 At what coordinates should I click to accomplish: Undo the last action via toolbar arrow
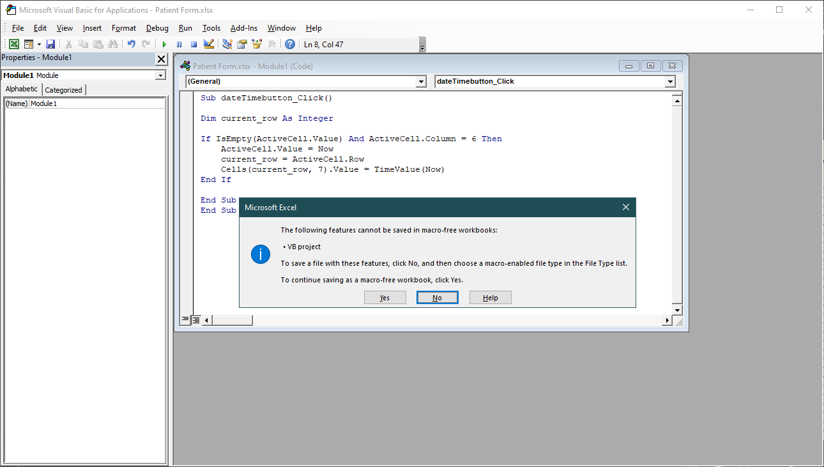click(131, 44)
